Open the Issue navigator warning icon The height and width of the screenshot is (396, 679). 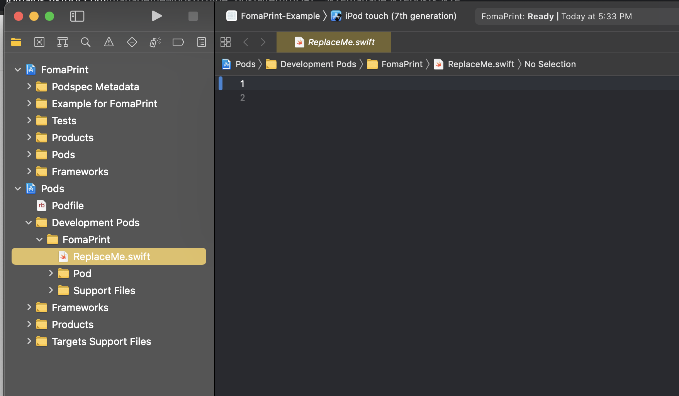click(109, 42)
